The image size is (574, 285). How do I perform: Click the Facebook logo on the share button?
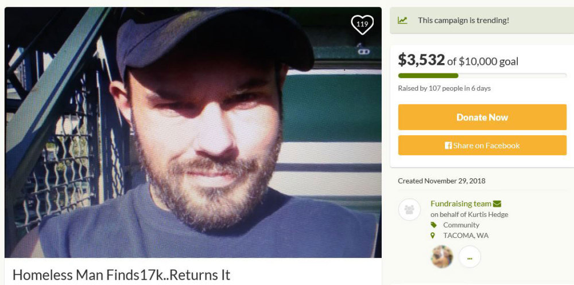448,146
